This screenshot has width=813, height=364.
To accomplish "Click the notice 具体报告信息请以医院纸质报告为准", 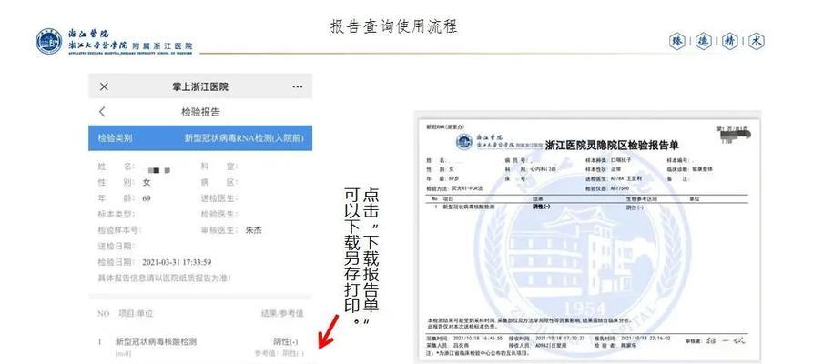I will [165, 278].
